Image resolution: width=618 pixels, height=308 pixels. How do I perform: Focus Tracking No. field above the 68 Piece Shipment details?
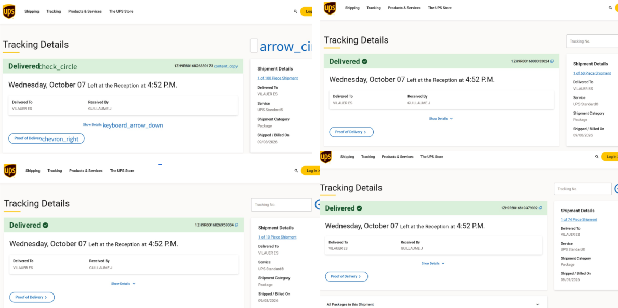point(592,41)
